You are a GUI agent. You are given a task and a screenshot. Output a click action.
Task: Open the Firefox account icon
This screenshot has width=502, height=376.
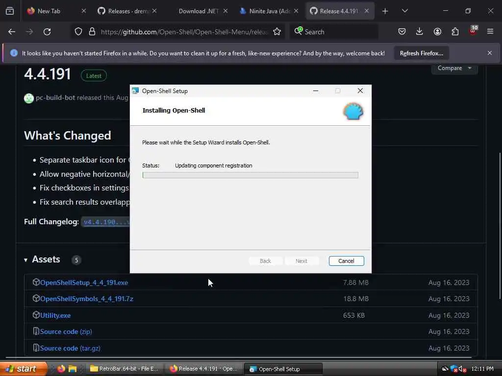coord(437,32)
